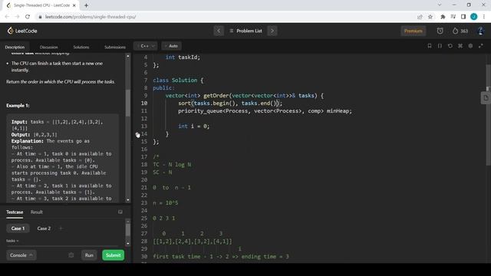Go back in the browser
Viewport: 491px width, 276px height.
7,17
